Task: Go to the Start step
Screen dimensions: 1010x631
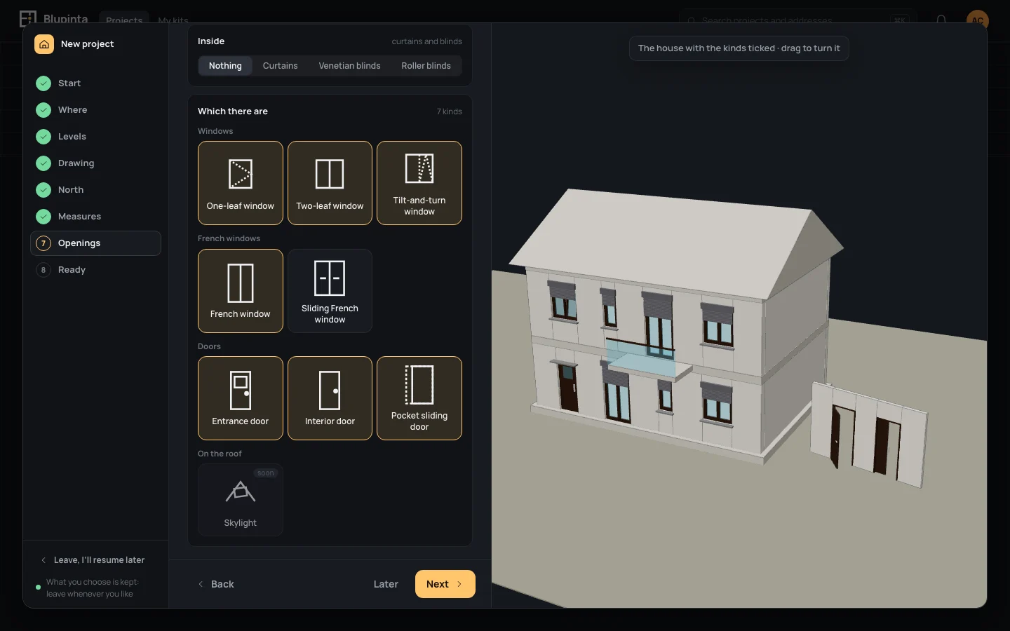Action: 95,83
